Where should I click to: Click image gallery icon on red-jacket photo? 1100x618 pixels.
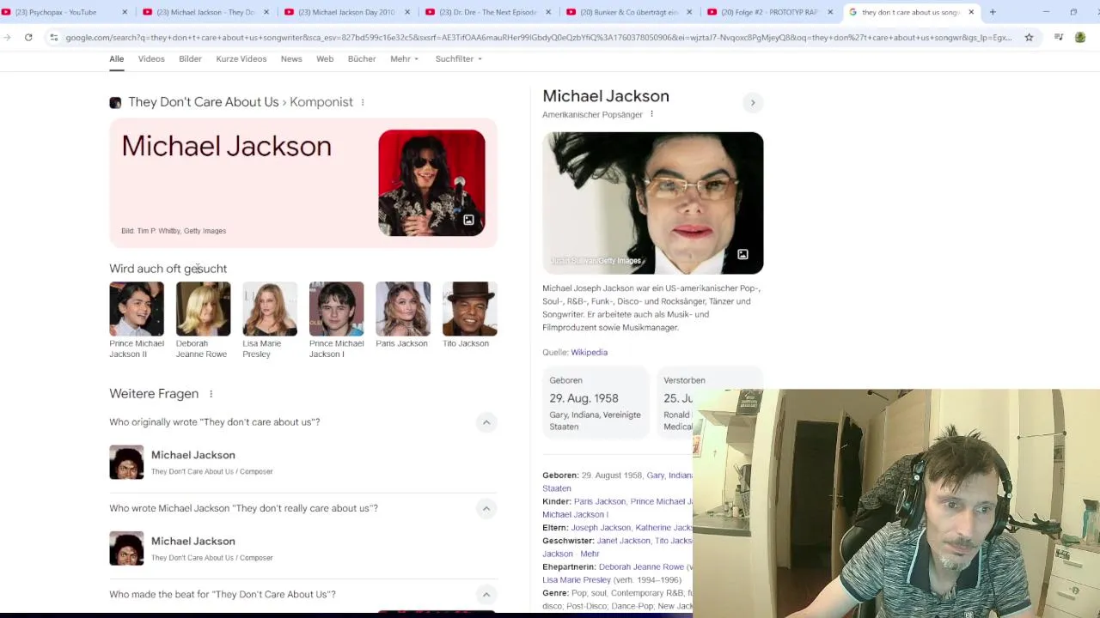click(468, 220)
